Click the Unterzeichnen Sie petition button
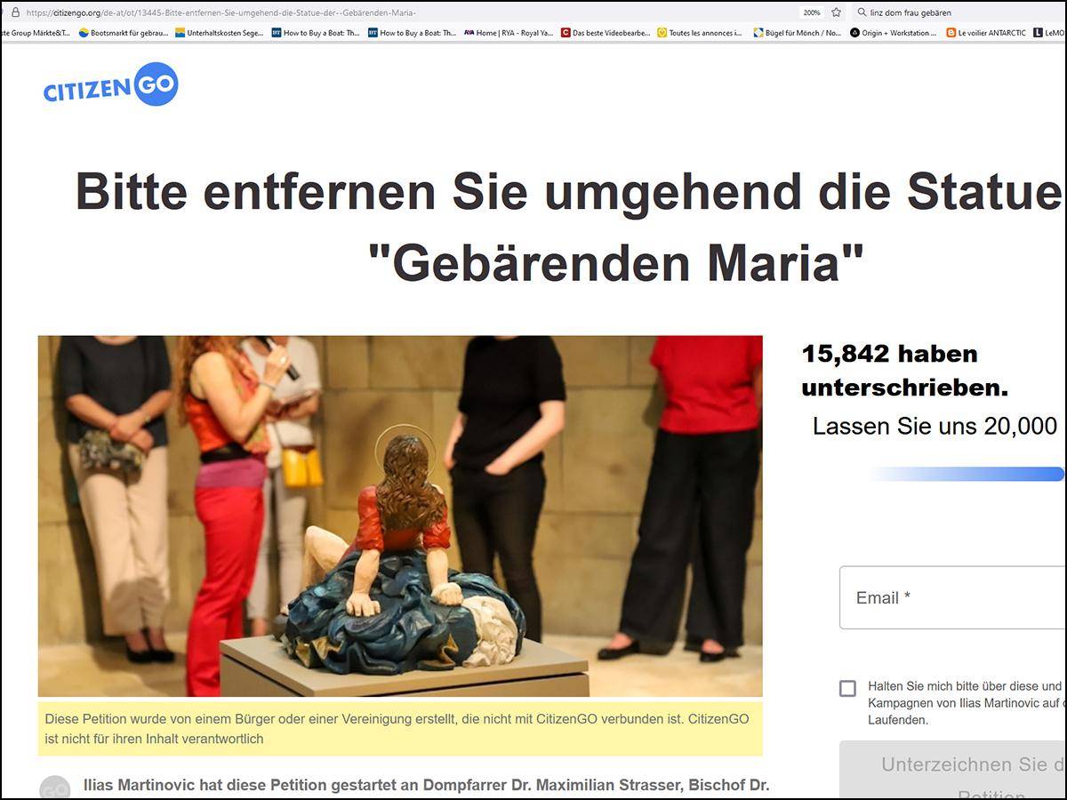This screenshot has width=1067, height=800. [953, 771]
